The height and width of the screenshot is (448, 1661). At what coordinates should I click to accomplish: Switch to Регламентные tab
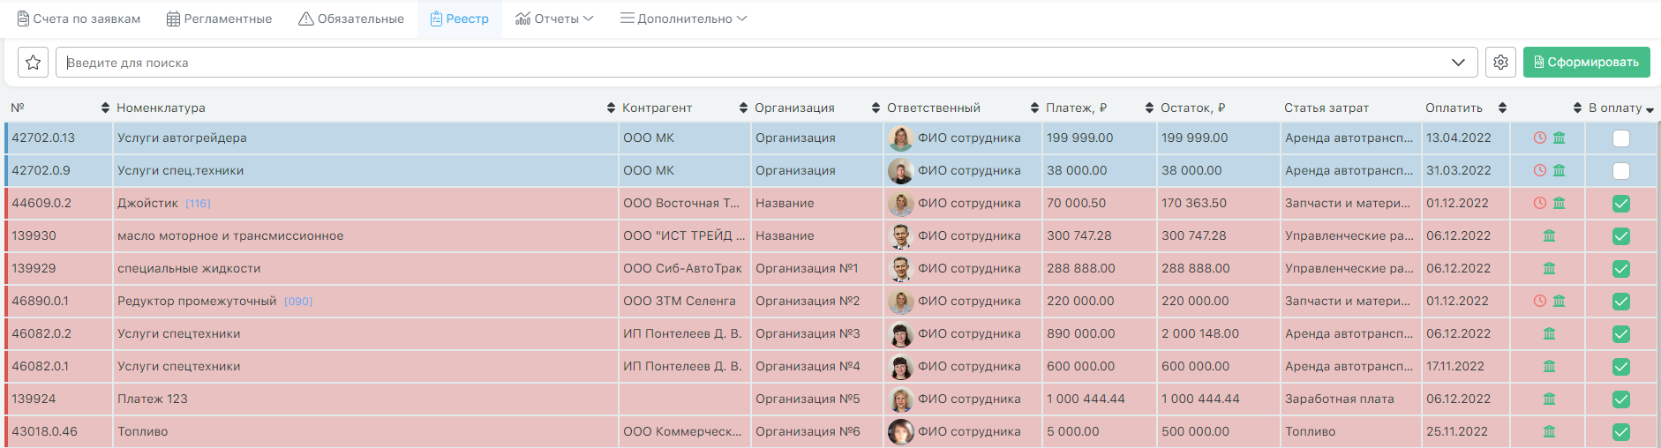(219, 19)
